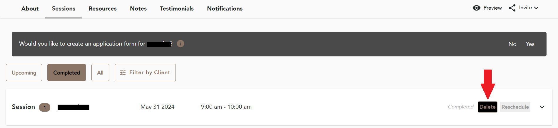Show Upcoming sessions
This screenshot has width=558, height=128.
click(24, 72)
